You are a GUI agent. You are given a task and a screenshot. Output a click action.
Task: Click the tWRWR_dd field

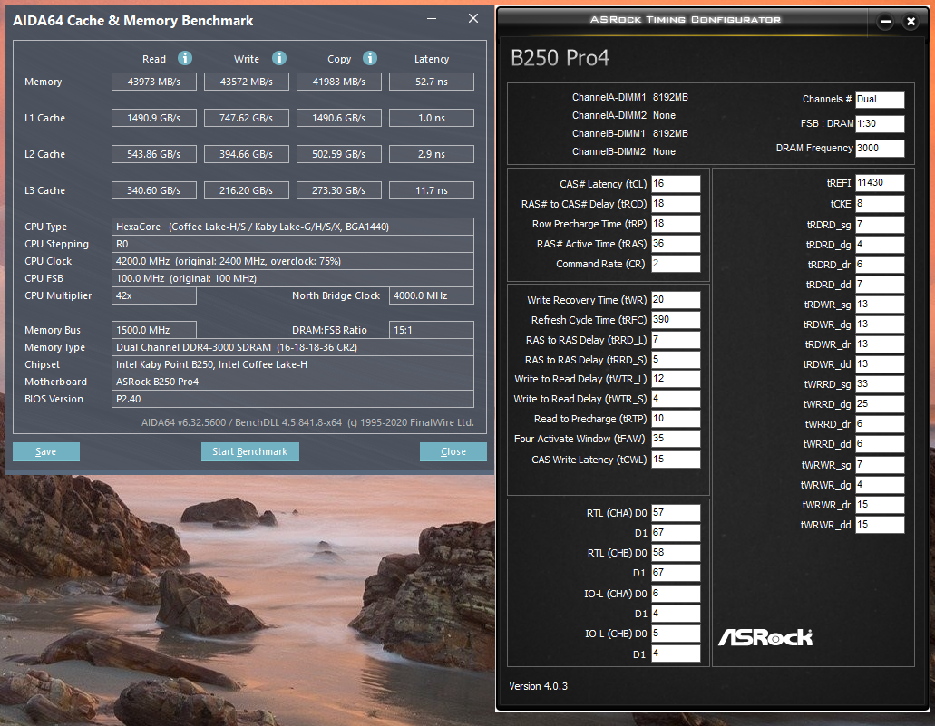(880, 525)
